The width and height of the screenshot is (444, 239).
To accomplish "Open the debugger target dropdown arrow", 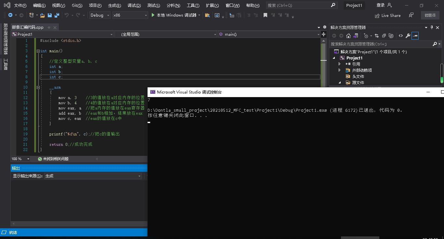I will coord(199,15).
